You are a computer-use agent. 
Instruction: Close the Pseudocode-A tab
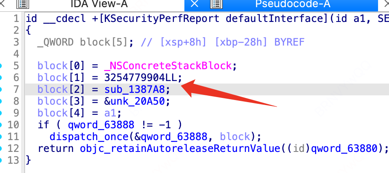coord(194,3)
